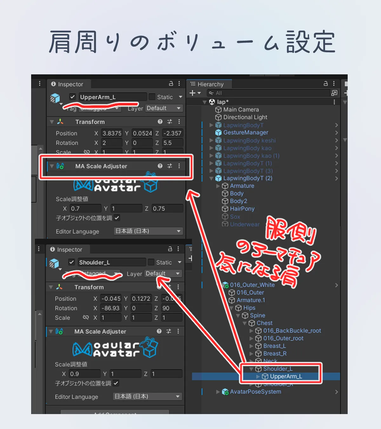Toggle the active checkbox beside the UpperArm_L name
This screenshot has width=381, height=429.
click(x=73, y=97)
